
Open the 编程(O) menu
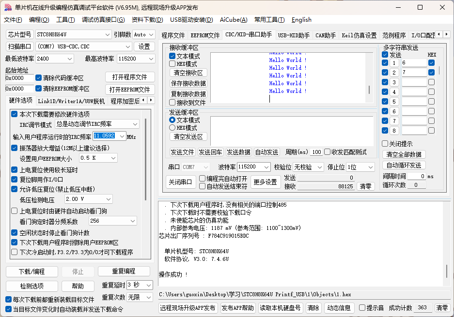point(39,20)
